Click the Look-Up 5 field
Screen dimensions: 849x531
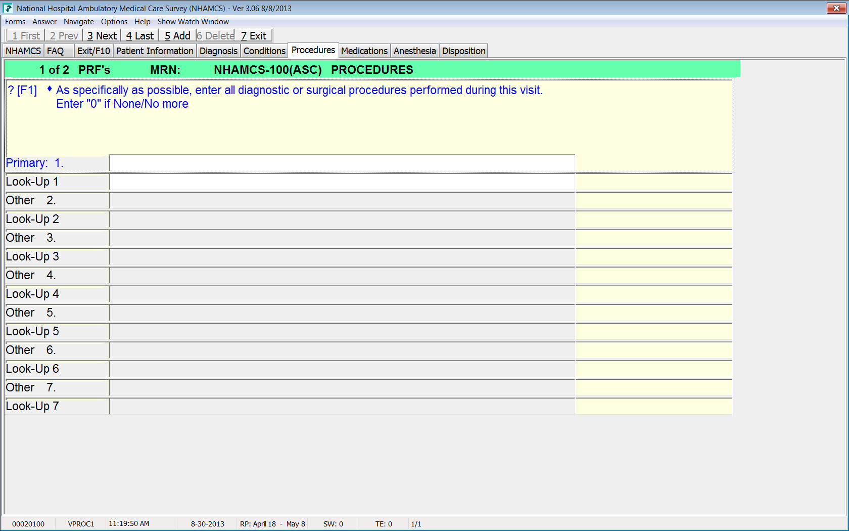342,332
